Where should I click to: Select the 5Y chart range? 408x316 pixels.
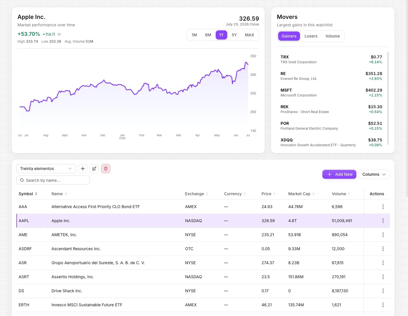(x=234, y=35)
